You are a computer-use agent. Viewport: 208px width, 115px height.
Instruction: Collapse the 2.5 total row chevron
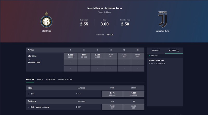coord(28,94)
